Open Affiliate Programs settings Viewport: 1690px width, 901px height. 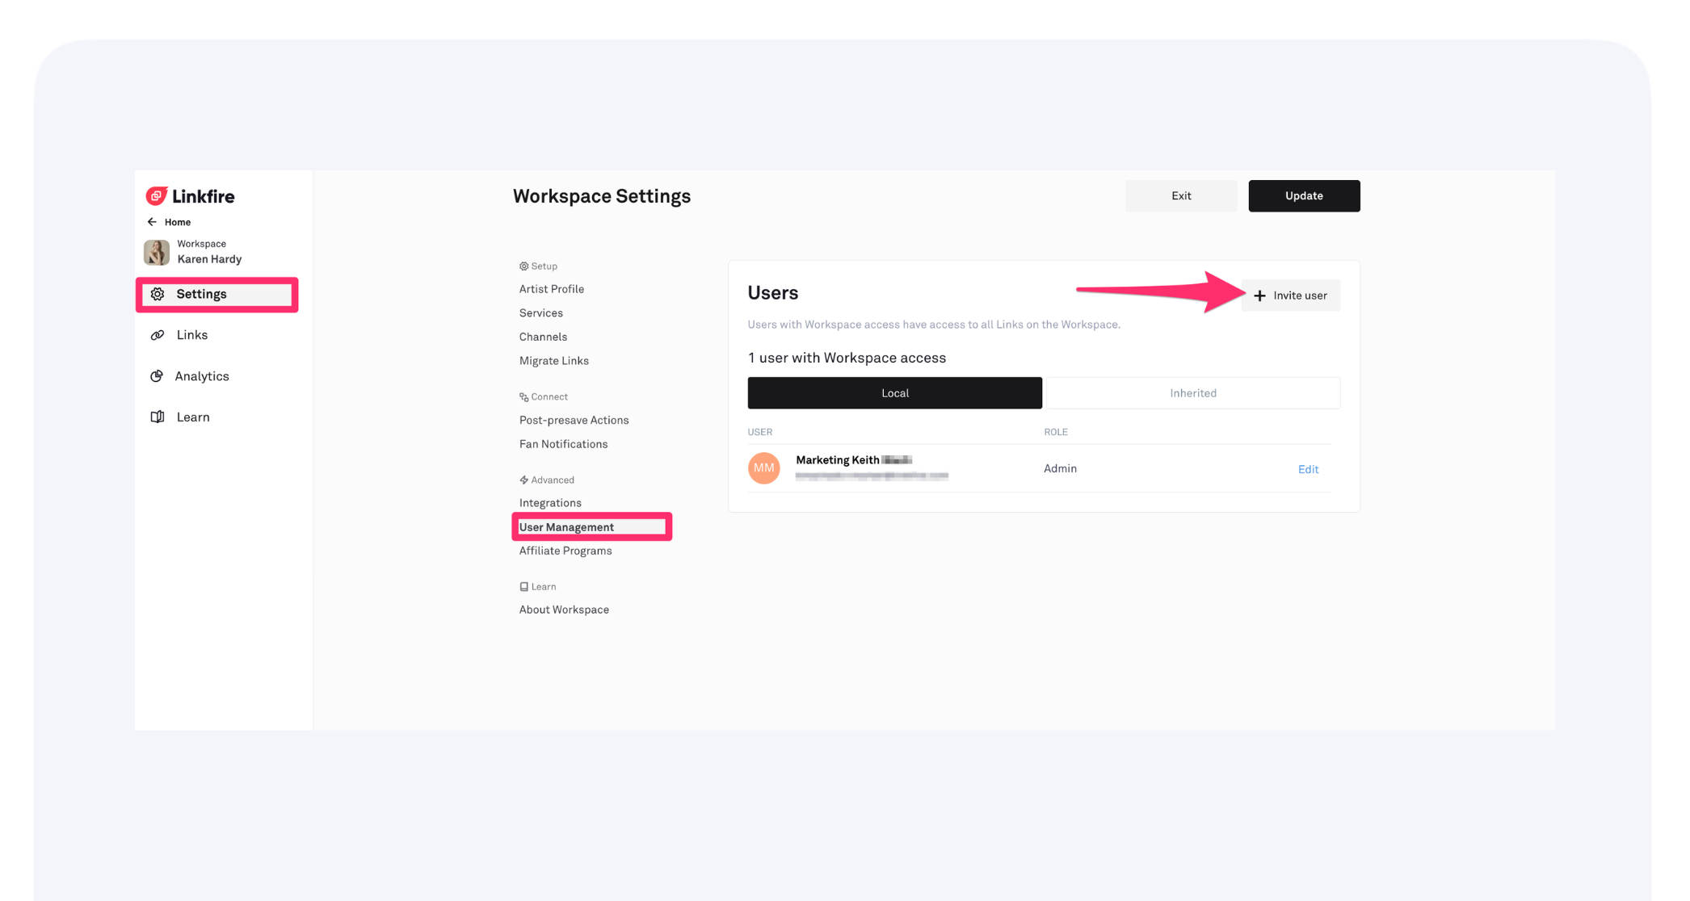point(565,551)
